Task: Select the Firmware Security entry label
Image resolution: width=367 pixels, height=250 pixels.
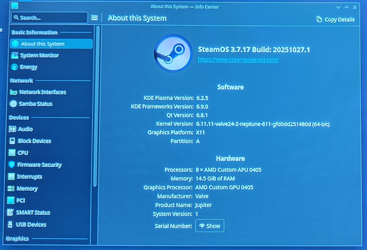Action: (39, 165)
